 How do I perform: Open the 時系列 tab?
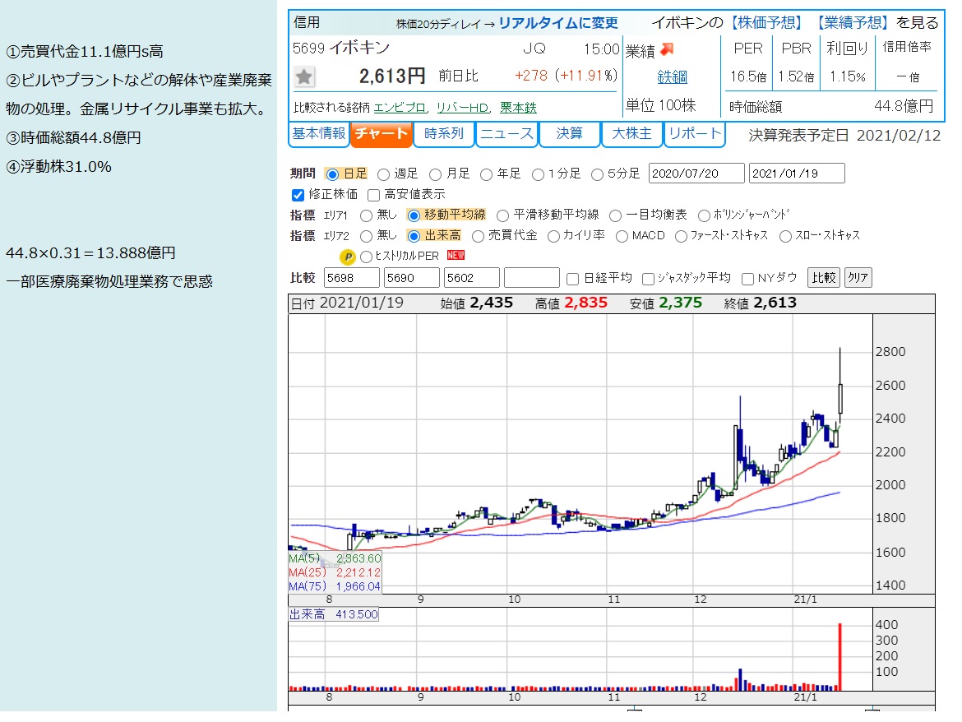443,134
